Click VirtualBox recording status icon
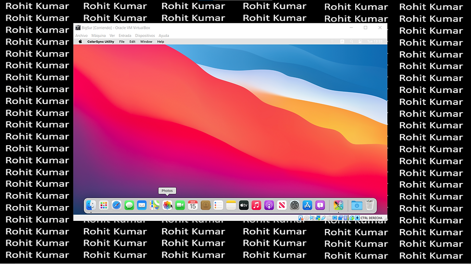Screen dimensions: 471x264 340,218
